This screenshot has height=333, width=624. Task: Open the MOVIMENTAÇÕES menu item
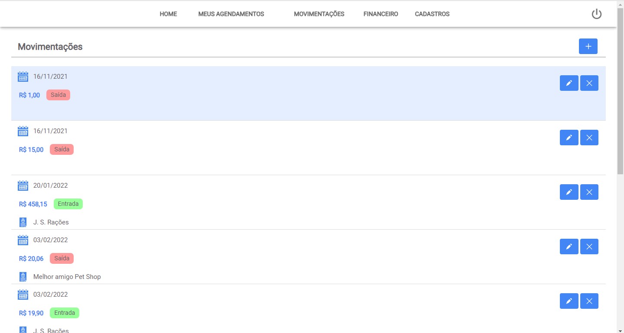319,14
